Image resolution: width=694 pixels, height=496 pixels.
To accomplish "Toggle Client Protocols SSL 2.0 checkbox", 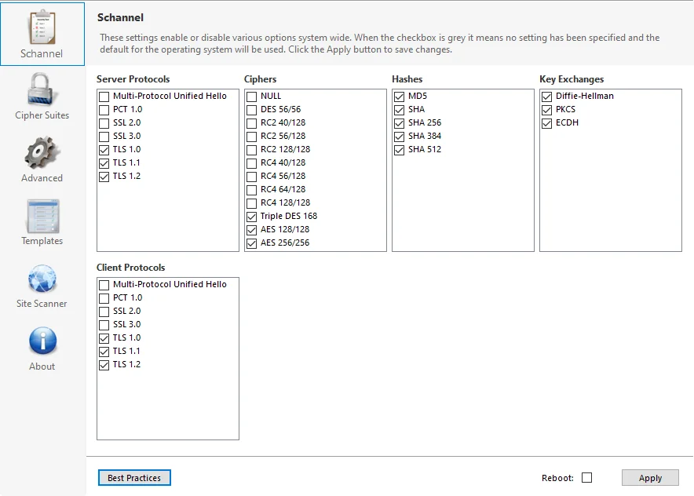I will [104, 312].
